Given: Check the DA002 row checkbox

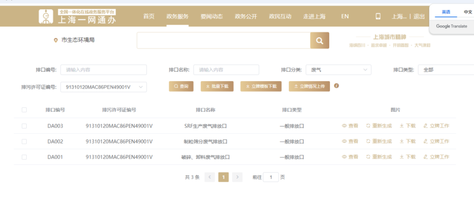Looking at the screenshot, I should click(24, 141).
